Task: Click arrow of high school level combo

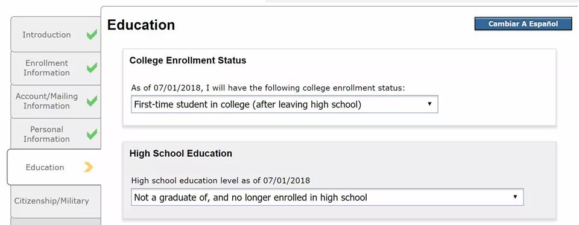Action: coord(515,197)
